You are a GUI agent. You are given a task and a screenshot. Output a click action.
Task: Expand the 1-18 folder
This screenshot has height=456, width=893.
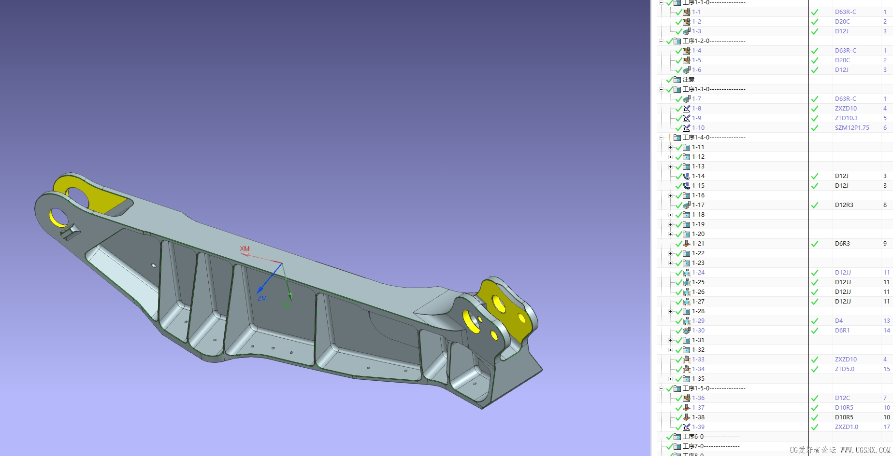(670, 215)
